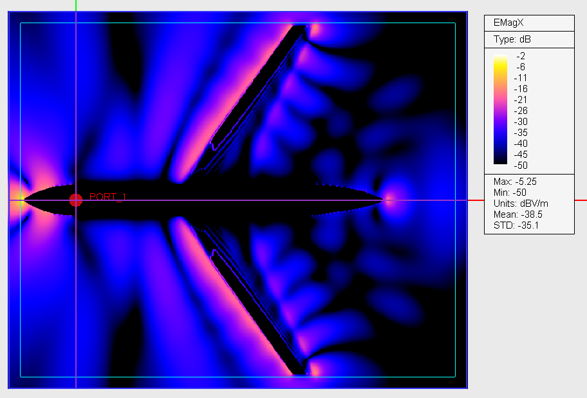Click the -26 scale label
587x398 pixels.
coord(521,111)
